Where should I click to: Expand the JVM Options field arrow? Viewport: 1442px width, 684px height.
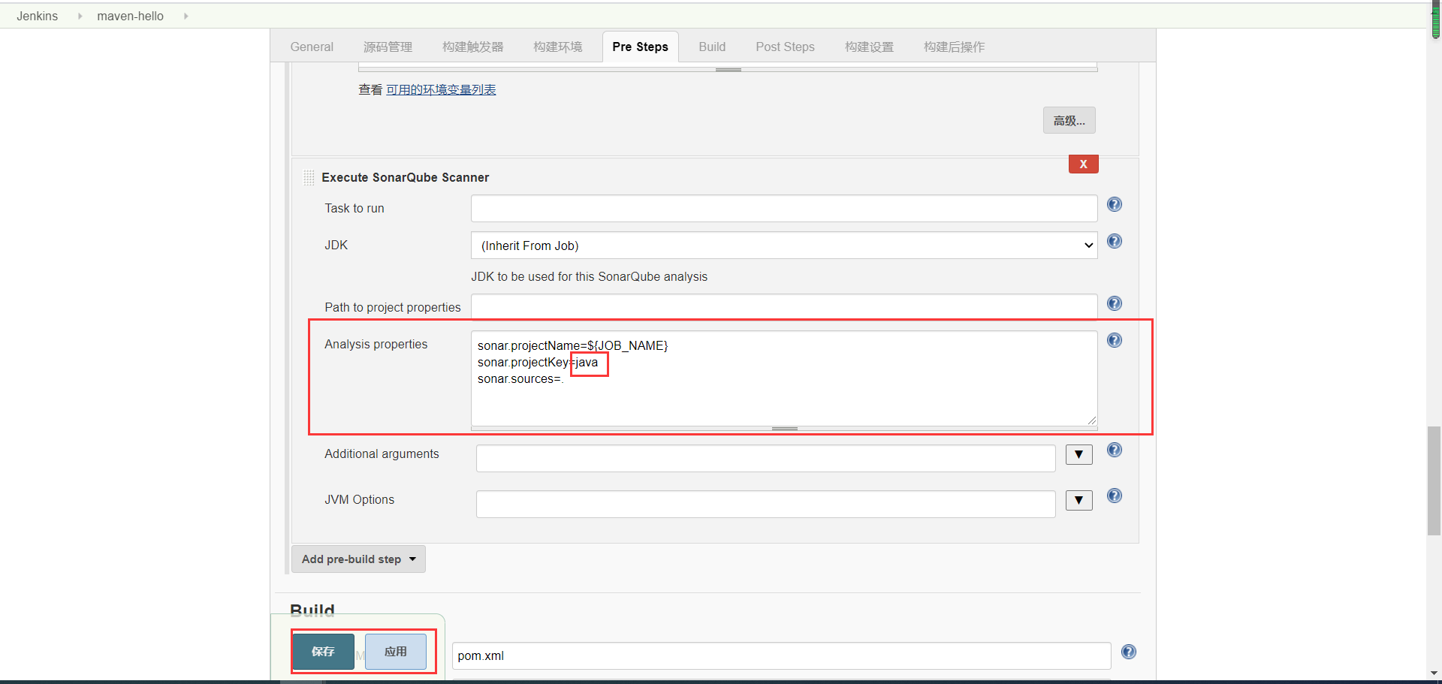click(1078, 500)
